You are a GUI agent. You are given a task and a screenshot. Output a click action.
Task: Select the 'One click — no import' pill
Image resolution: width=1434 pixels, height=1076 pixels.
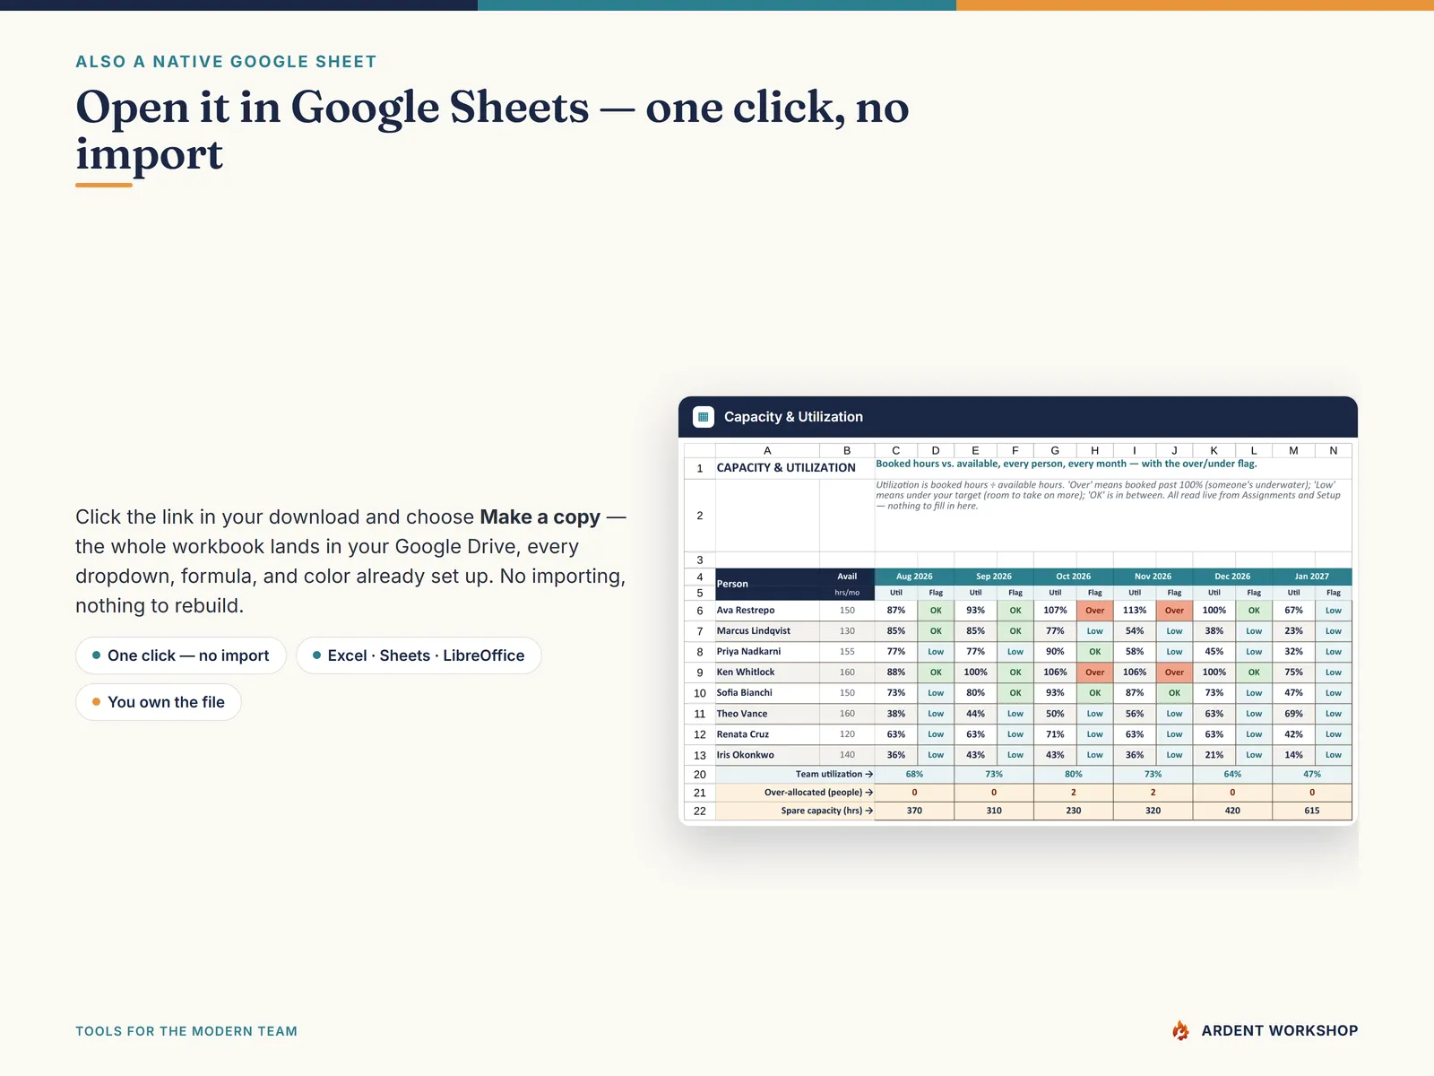[181, 655]
